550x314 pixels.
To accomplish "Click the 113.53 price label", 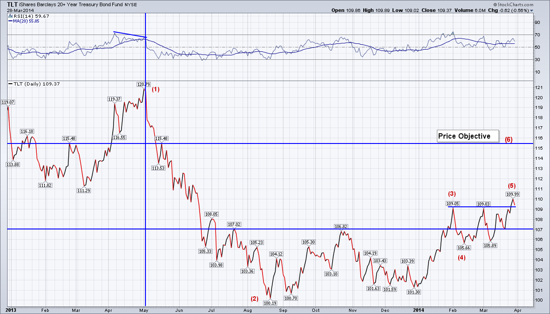I will click(x=158, y=168).
